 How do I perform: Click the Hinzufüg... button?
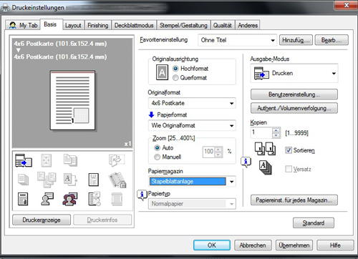tap(296, 40)
